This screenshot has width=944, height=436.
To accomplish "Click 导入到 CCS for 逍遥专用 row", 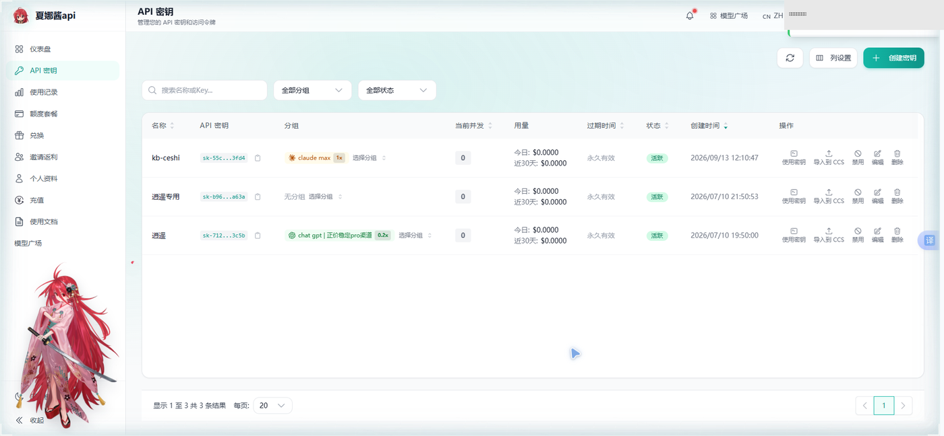I will (x=829, y=196).
